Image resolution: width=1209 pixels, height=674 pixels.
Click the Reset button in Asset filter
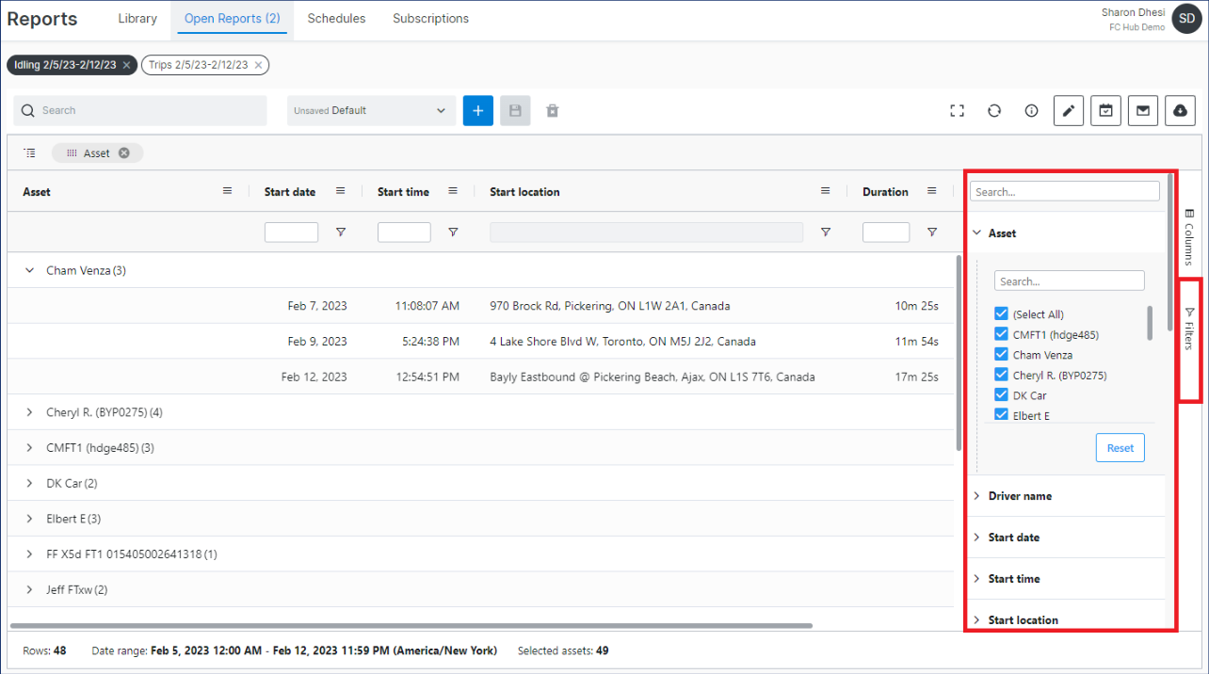[x=1120, y=448]
